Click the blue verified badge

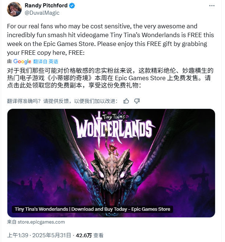(72, 6)
